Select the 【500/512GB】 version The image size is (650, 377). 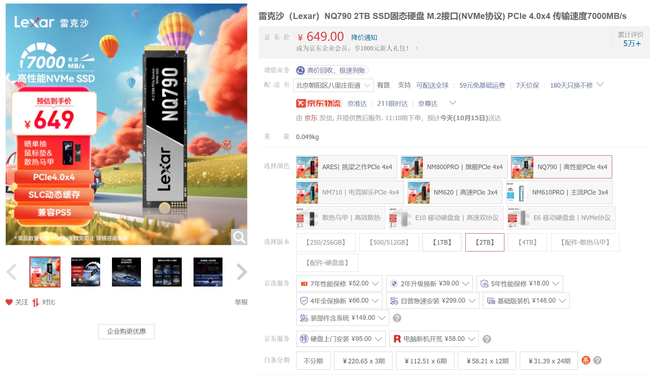pyautogui.click(x=389, y=242)
